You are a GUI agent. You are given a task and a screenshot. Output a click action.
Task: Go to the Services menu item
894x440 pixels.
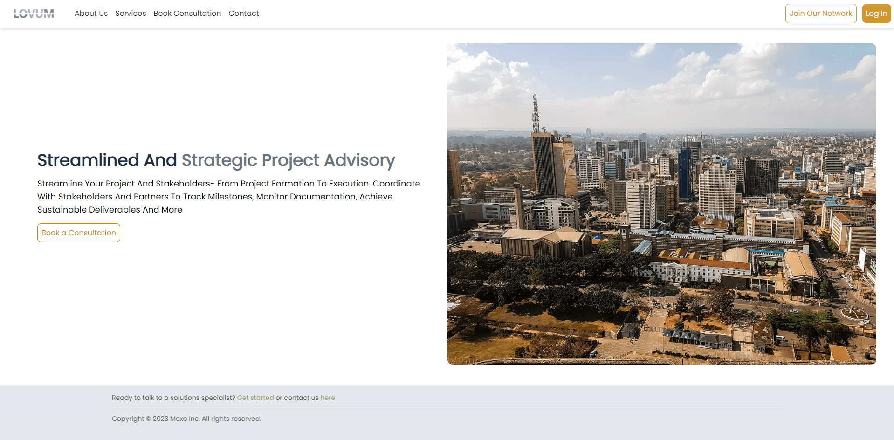[131, 14]
